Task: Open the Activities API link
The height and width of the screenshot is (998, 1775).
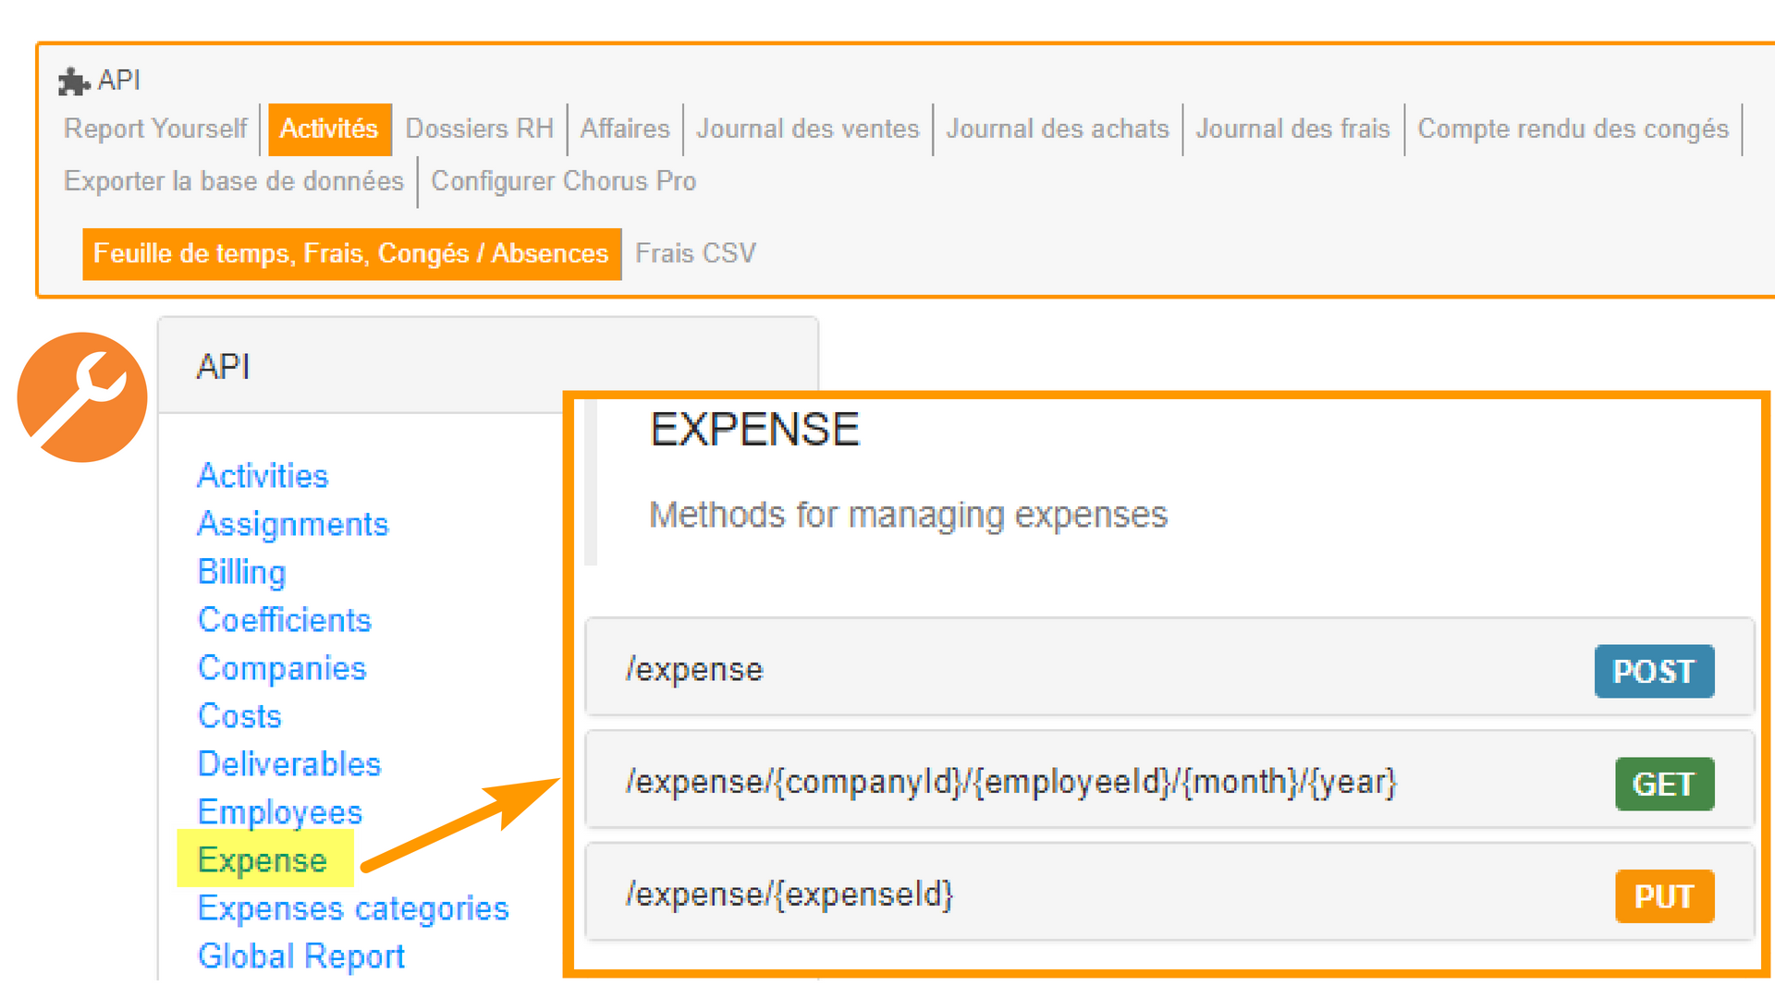Action: click(263, 476)
